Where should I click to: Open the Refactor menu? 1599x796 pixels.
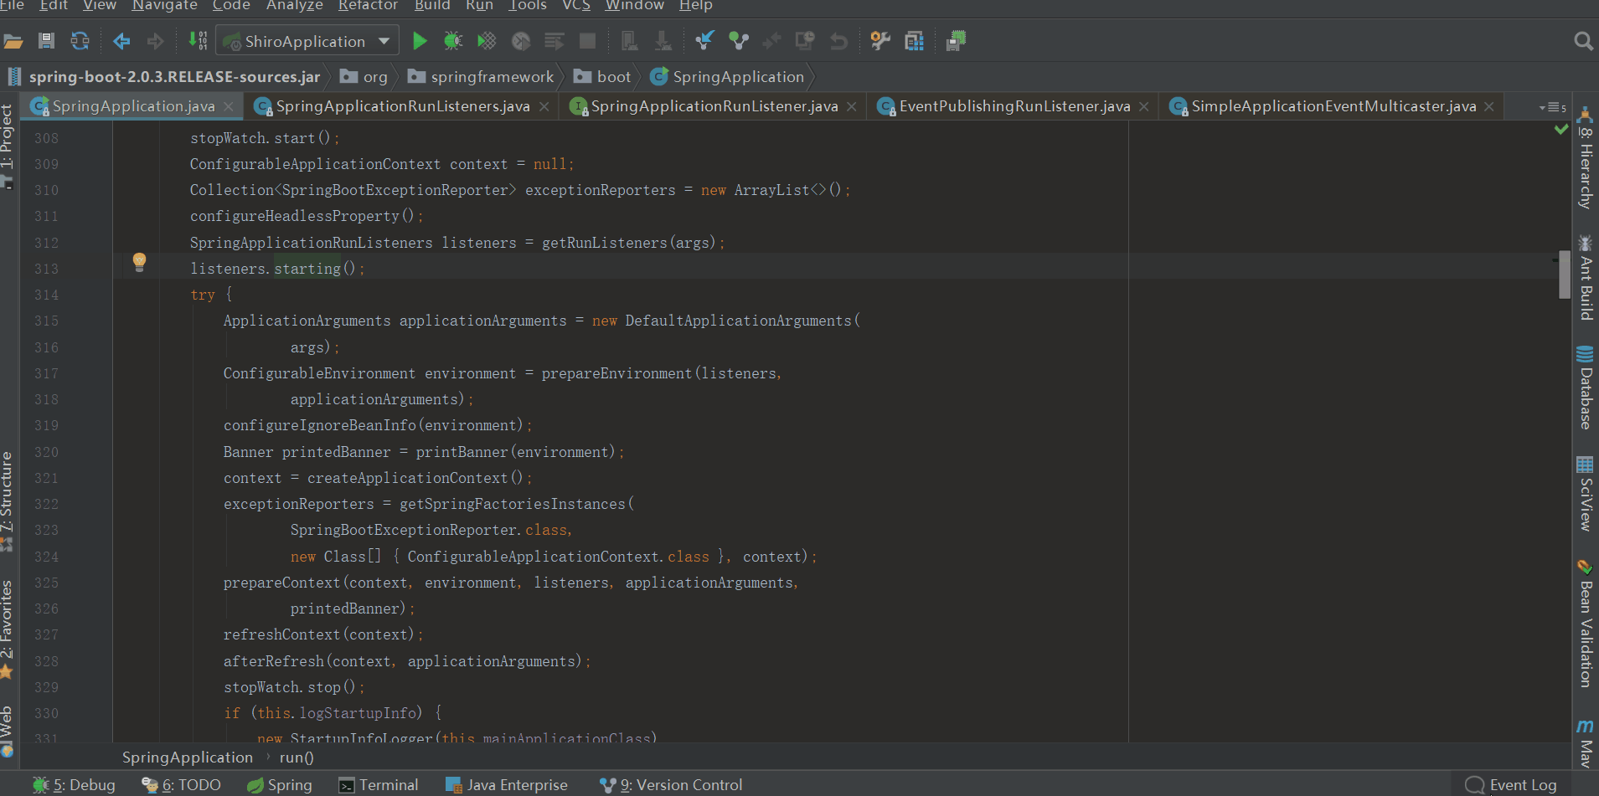coord(368,6)
